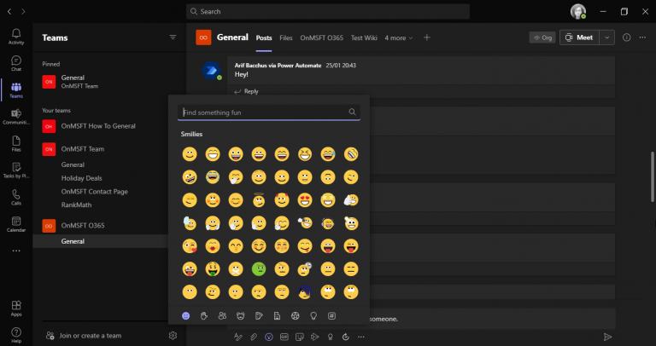Open Chat from the left rail
Screen dimensions: 656x346
[x=16, y=63]
